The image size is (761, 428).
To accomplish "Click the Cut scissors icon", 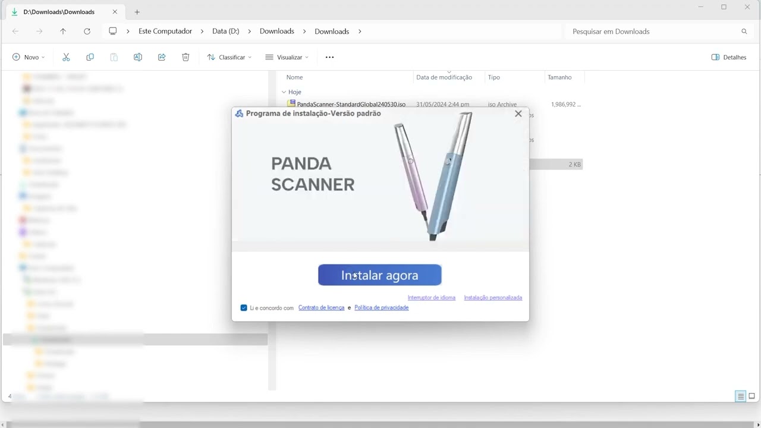I will 66,57.
